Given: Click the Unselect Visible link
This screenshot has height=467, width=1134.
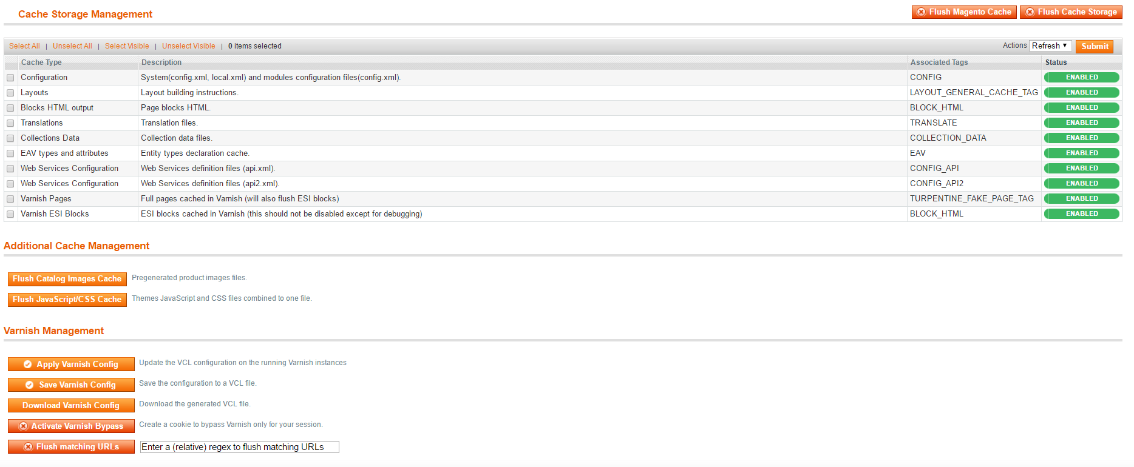Looking at the screenshot, I should pos(188,45).
